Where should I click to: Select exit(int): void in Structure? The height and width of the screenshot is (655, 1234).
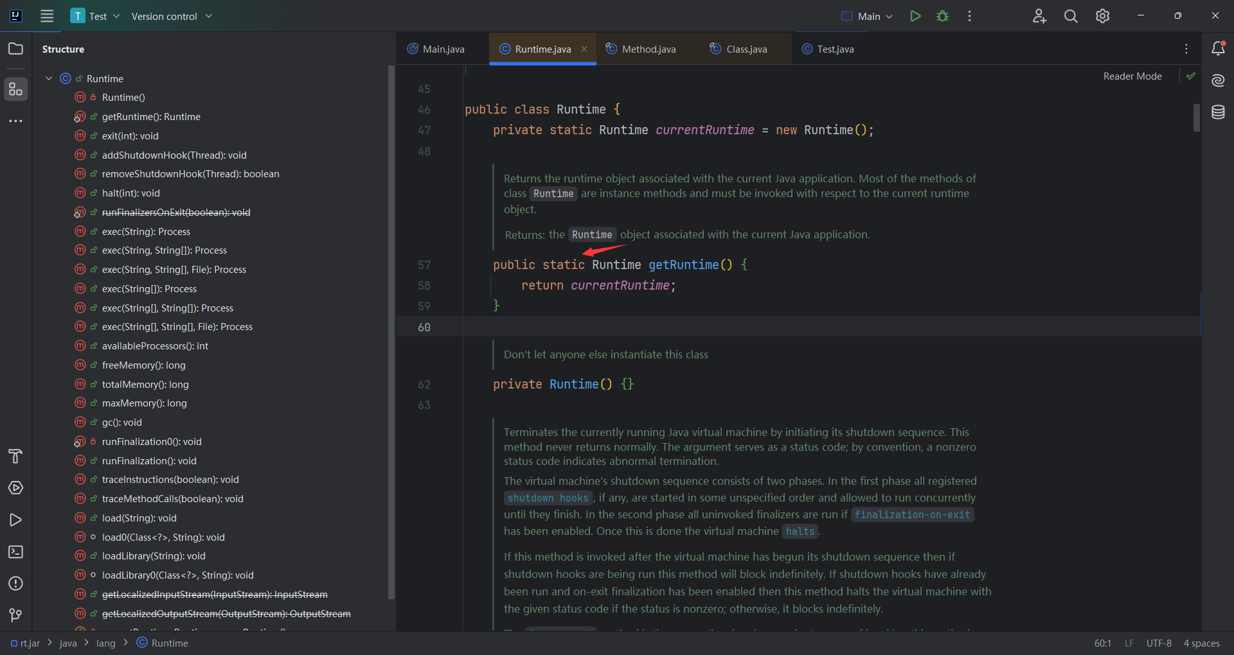130,136
